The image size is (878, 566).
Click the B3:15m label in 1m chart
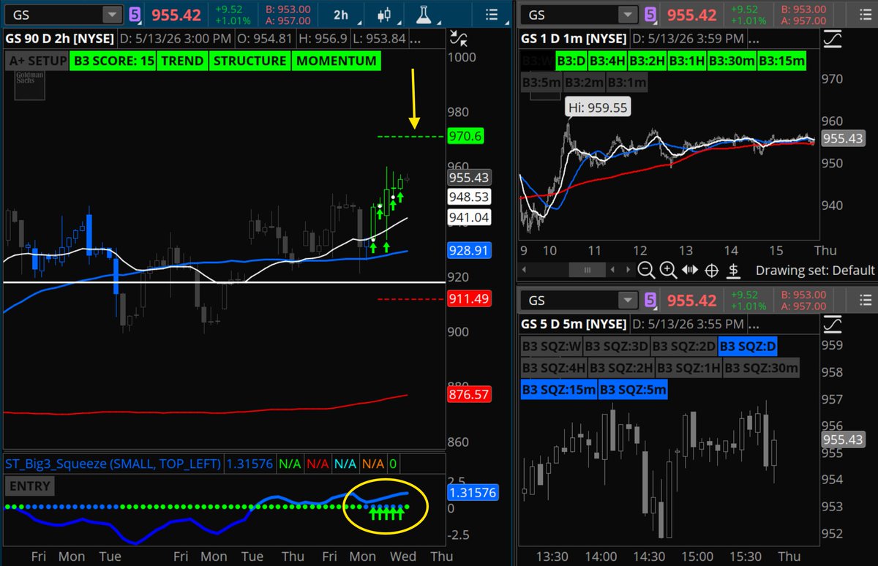point(781,61)
